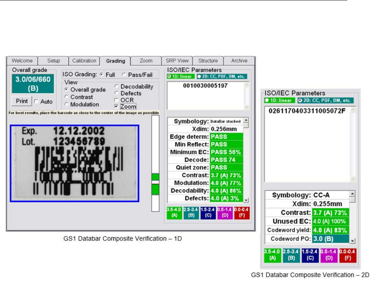The image size is (371, 282).
Task: Choose Defects view option
Action: click(x=116, y=93)
